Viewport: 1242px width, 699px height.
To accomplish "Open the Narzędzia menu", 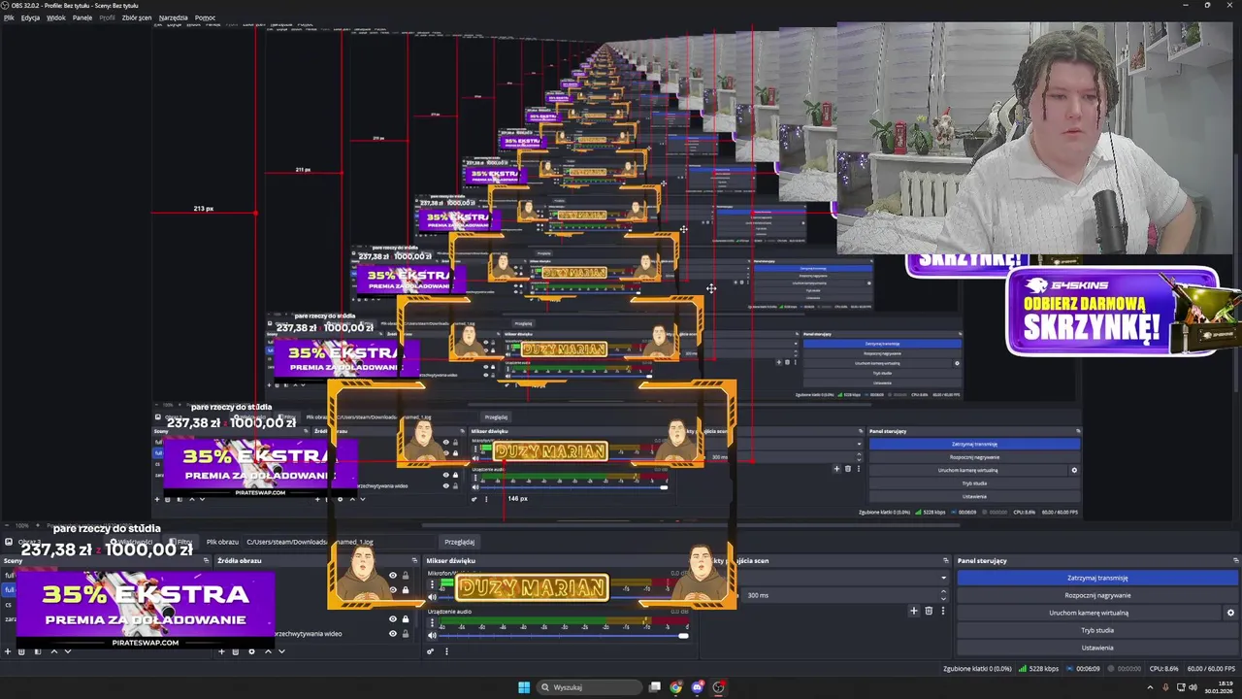I will [174, 17].
